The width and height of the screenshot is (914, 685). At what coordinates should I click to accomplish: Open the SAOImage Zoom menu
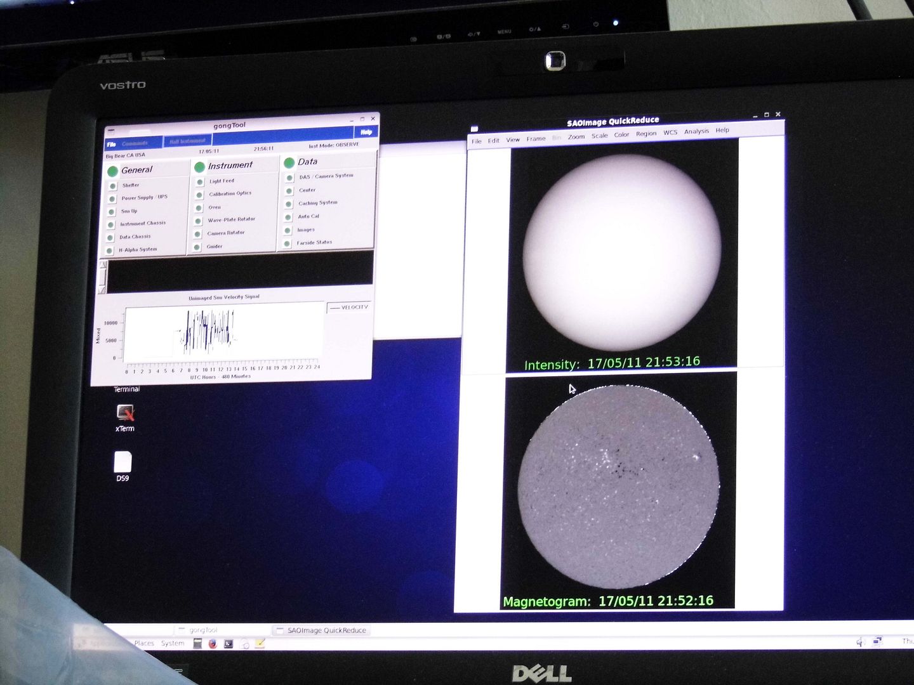(x=576, y=137)
